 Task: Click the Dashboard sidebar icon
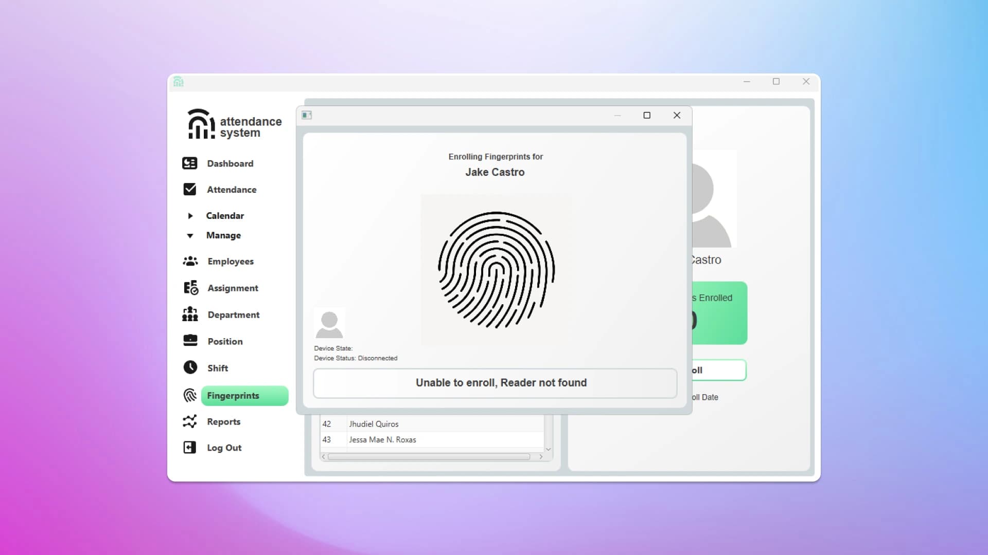pyautogui.click(x=189, y=163)
